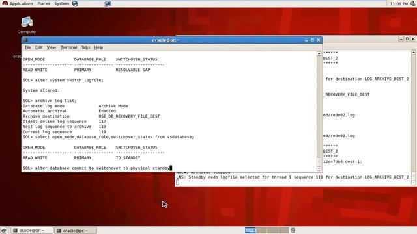Click the front terminal's scrollbar down arrow
Image resolution: width=417 pixels, height=234 pixels.
pyautogui.click(x=319, y=169)
